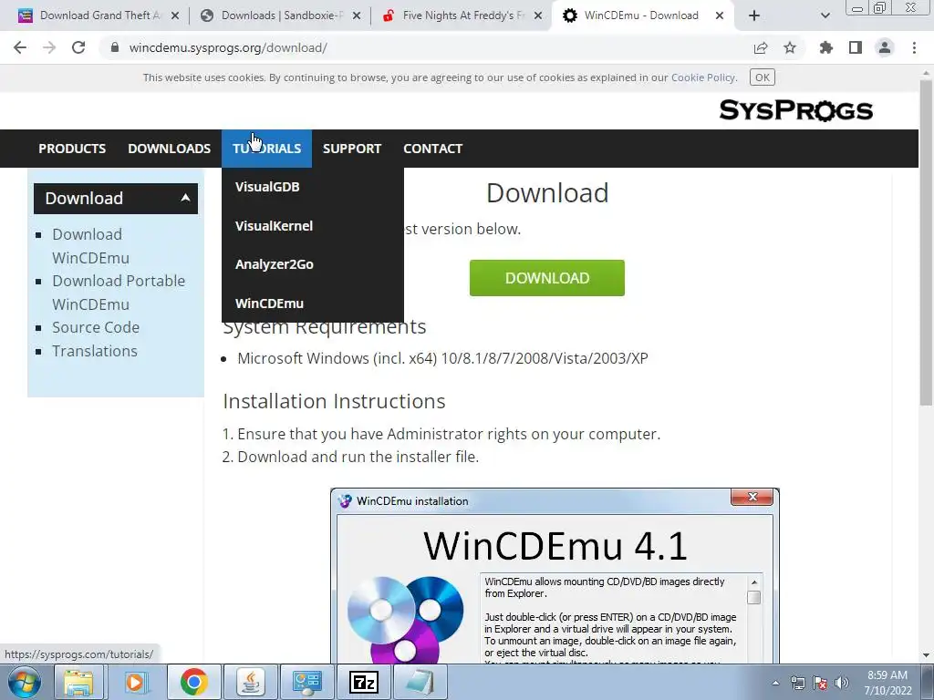Screen dimensions: 934x700
Task: Open the notepad taskbar icon
Action: (x=420, y=682)
